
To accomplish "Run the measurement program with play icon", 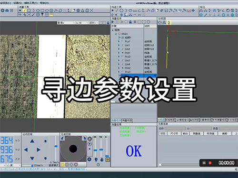I will 113,22.
